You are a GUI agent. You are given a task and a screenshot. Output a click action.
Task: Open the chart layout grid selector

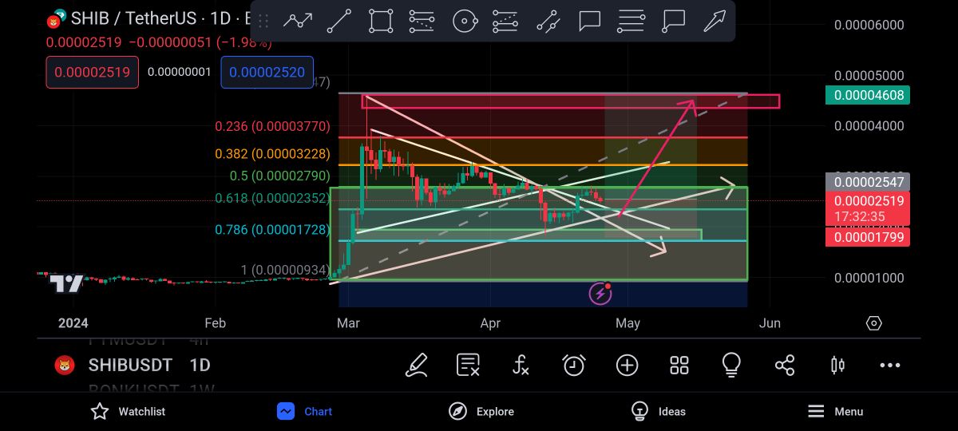[x=679, y=366]
